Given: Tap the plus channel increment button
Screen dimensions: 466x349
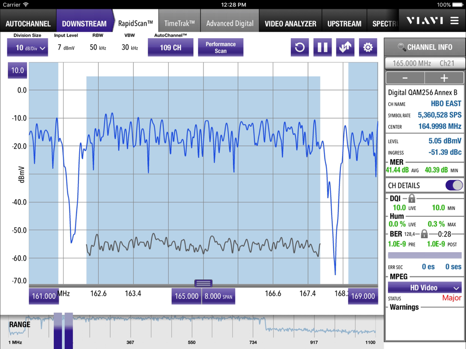Looking at the screenshot, I should 444,78.
